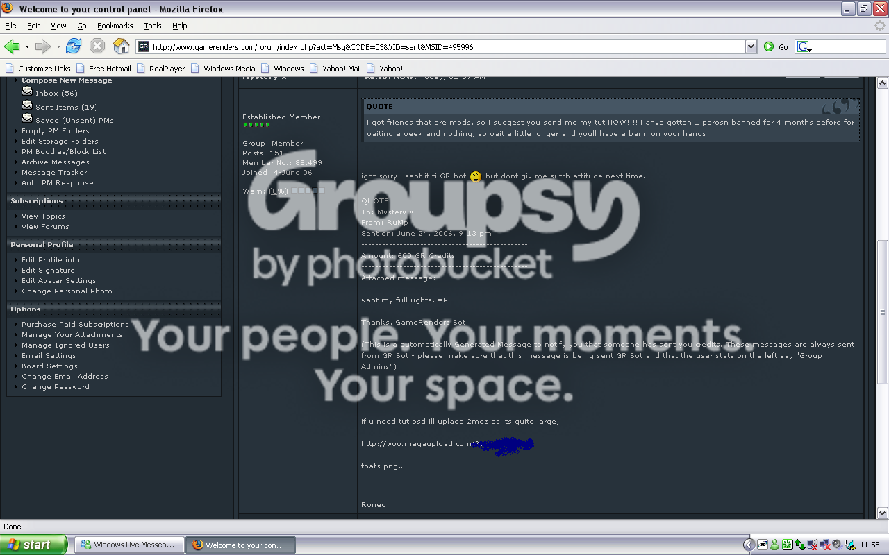The height and width of the screenshot is (555, 889).
Task: Open the Bookmarks menu
Action: pos(115,26)
